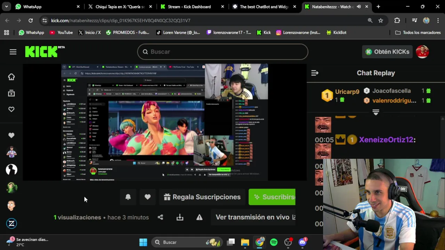Toggle the follow heart under the clip
This screenshot has height=250, width=445.
click(x=147, y=197)
